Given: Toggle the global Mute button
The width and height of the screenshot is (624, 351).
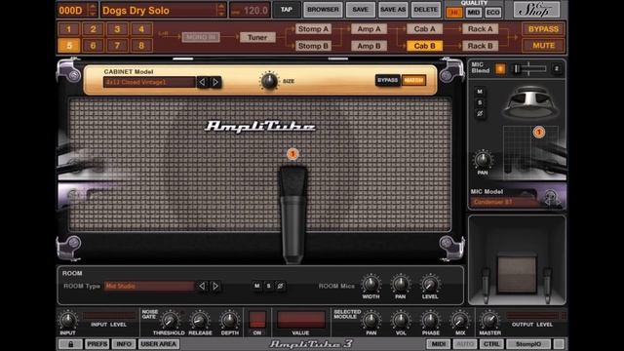Looking at the screenshot, I should [x=543, y=46].
